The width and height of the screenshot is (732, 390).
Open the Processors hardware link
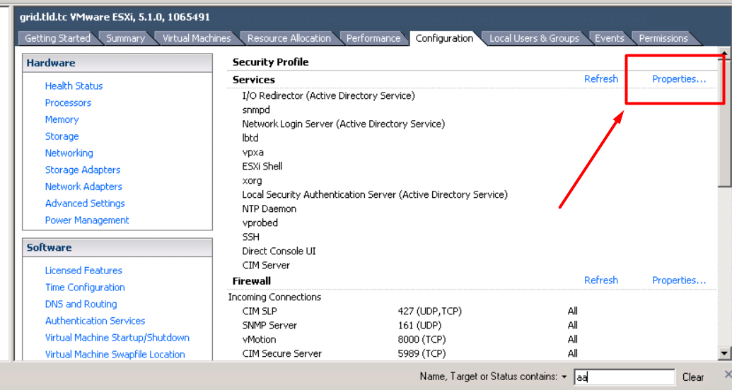coord(68,102)
